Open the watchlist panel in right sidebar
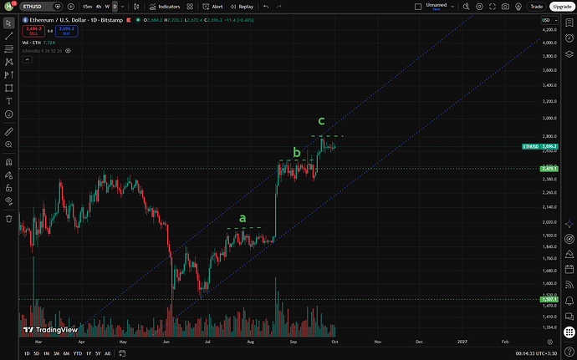This screenshot has width=577, height=360. 569,23
